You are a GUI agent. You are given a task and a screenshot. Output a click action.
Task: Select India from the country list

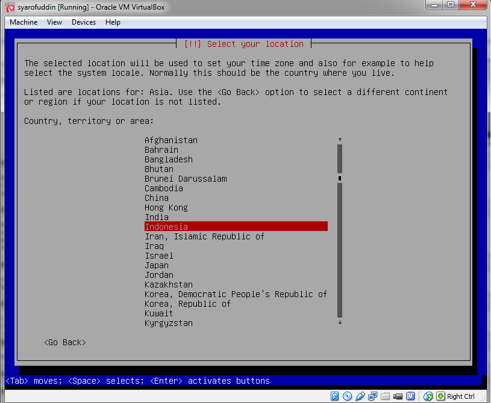pyautogui.click(x=157, y=217)
